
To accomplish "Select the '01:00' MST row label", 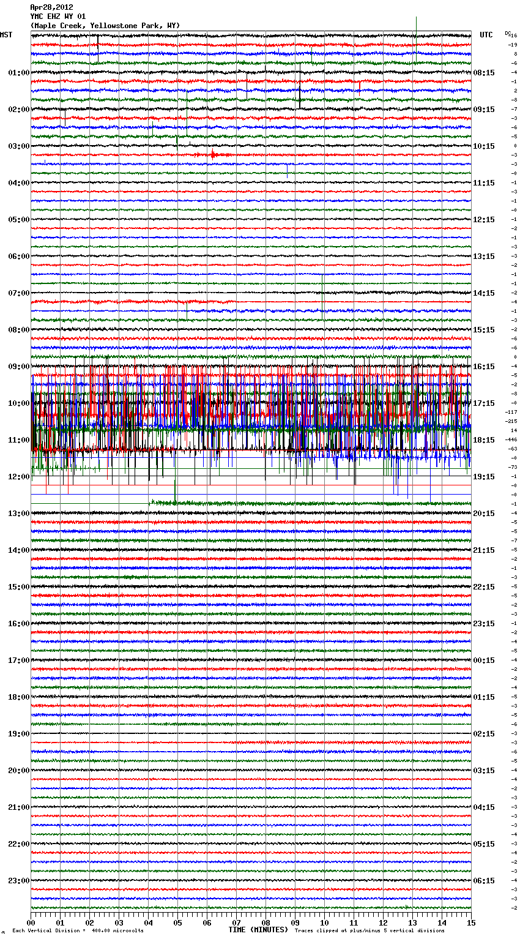I will [19, 73].
